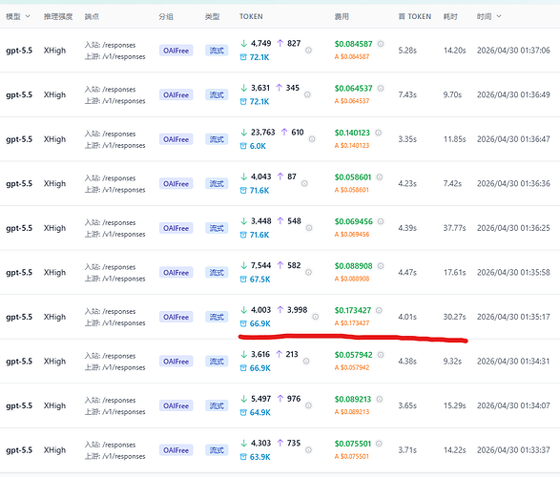Click the TOKEN detail icon in the 01:34:07 row
This screenshot has width=560, height=477.
308,405
